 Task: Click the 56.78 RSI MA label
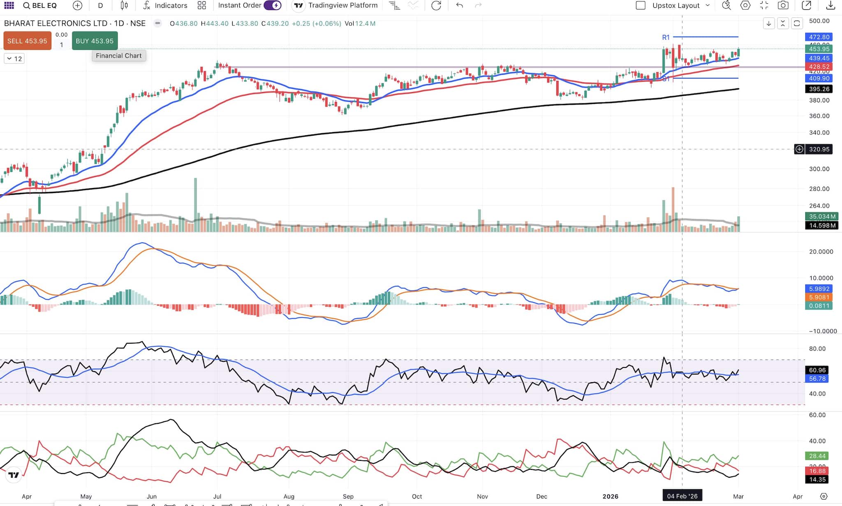(817, 379)
